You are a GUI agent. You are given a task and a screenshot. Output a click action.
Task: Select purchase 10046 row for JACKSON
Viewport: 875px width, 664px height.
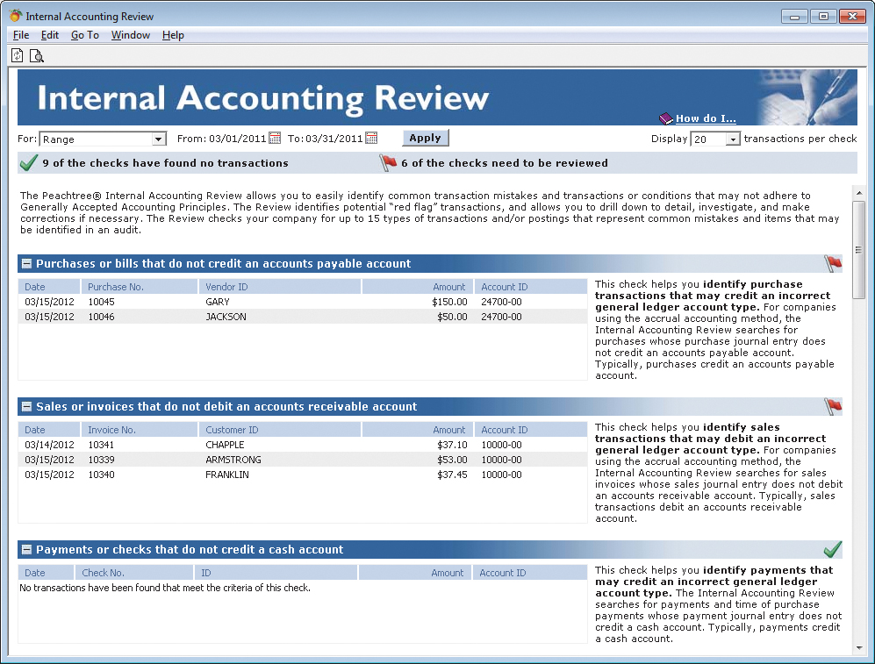point(303,317)
